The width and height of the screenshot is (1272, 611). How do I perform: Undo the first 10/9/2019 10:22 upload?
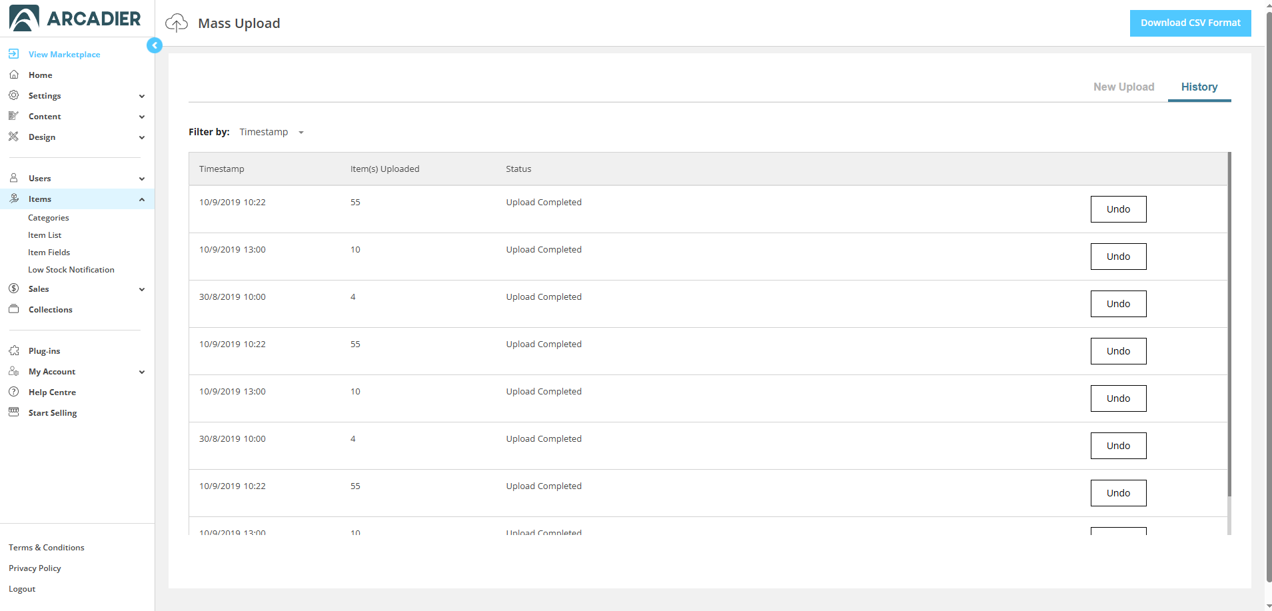pos(1118,209)
